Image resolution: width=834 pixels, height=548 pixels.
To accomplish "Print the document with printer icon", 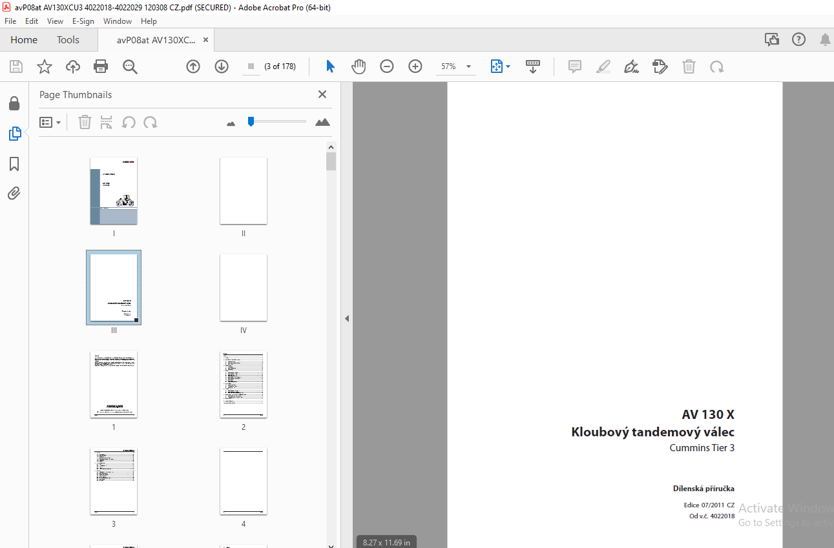I will pyautogui.click(x=101, y=66).
